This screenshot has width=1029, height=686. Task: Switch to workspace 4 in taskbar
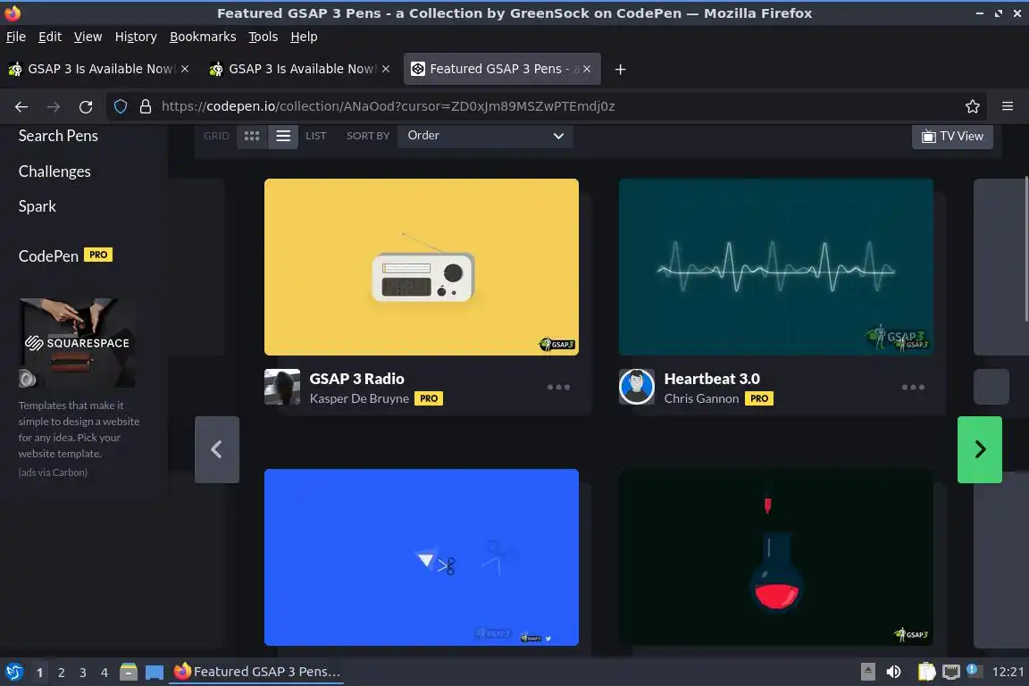[105, 673]
